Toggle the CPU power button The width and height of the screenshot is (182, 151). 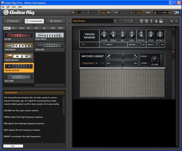pos(155,13)
